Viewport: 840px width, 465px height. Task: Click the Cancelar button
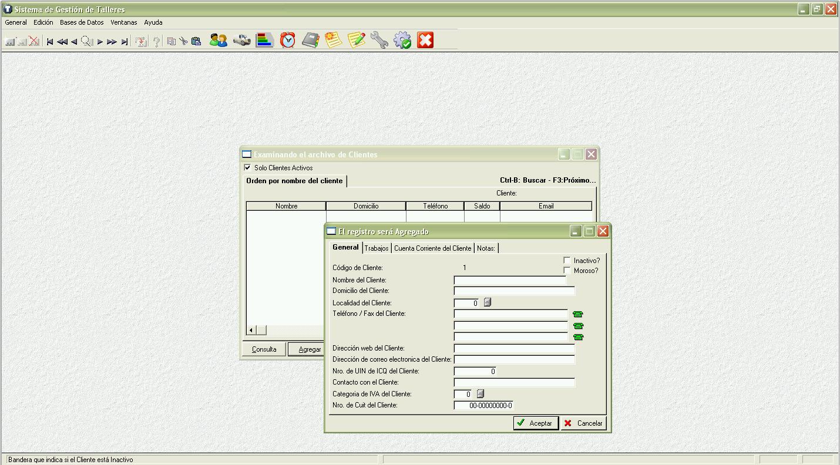pos(583,423)
